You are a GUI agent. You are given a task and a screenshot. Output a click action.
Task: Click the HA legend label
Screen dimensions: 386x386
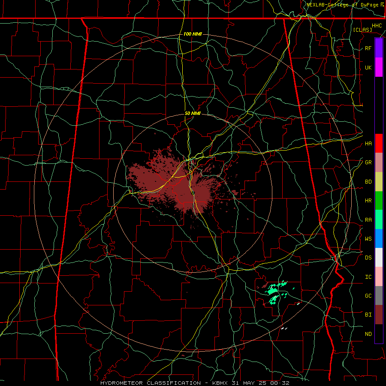(x=368, y=144)
